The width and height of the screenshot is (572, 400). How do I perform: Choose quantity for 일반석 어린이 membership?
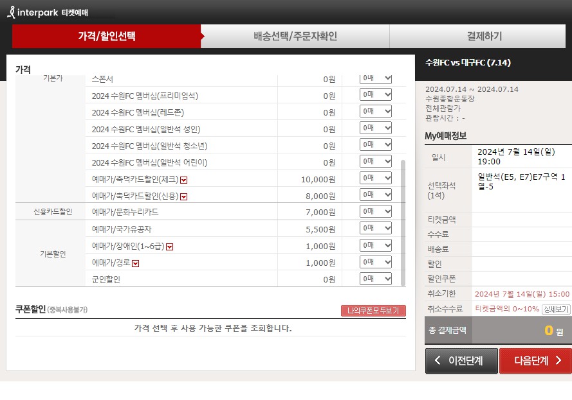click(374, 162)
